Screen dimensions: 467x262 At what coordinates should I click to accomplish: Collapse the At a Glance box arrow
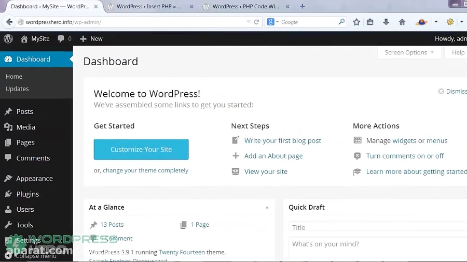click(x=267, y=207)
